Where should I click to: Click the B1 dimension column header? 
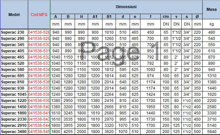coord(109,17)
